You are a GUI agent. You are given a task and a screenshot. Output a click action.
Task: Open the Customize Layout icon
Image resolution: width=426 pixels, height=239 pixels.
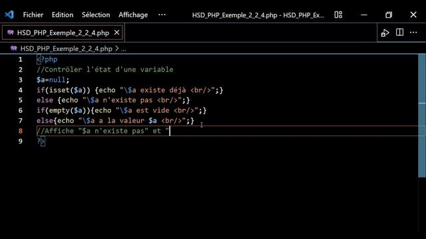338,15
